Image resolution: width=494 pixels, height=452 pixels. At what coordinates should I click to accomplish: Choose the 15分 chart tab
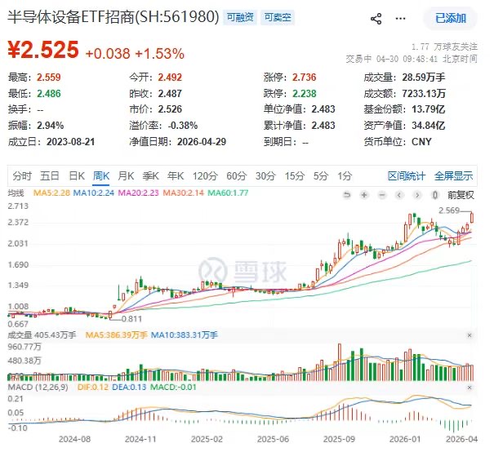[295, 176]
